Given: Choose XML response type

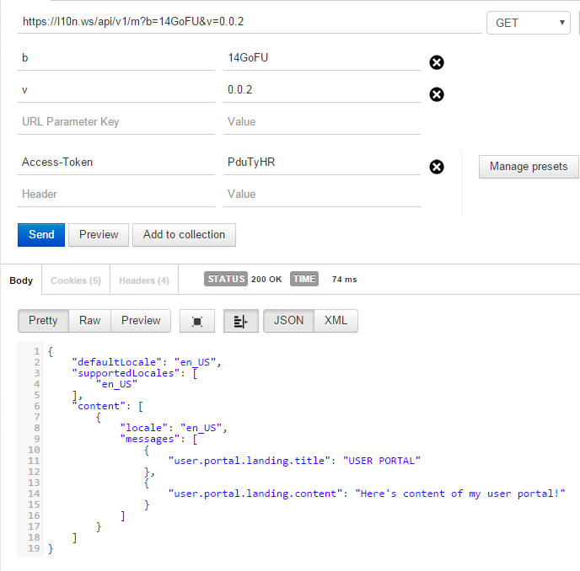Looking at the screenshot, I should pyautogui.click(x=336, y=321).
